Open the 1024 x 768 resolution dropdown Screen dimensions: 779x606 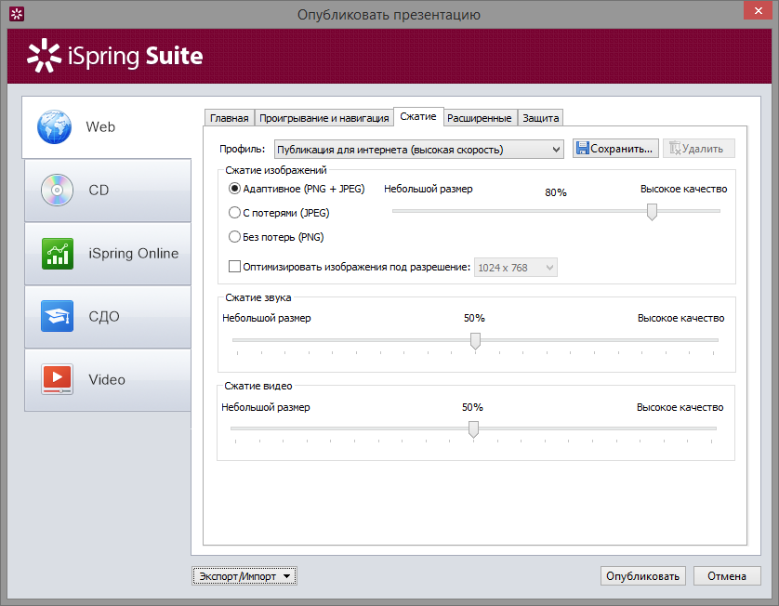click(x=516, y=268)
